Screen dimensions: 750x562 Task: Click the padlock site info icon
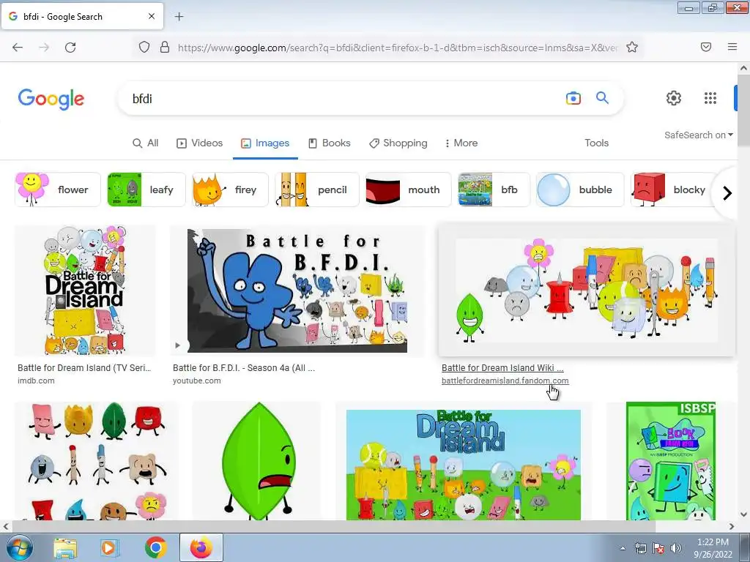click(x=165, y=47)
